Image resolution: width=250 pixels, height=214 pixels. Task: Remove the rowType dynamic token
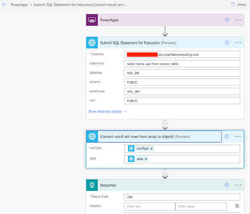point(152,149)
